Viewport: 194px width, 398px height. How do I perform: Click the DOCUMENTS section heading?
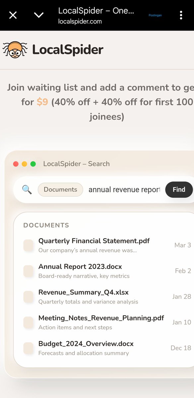[x=46, y=226]
